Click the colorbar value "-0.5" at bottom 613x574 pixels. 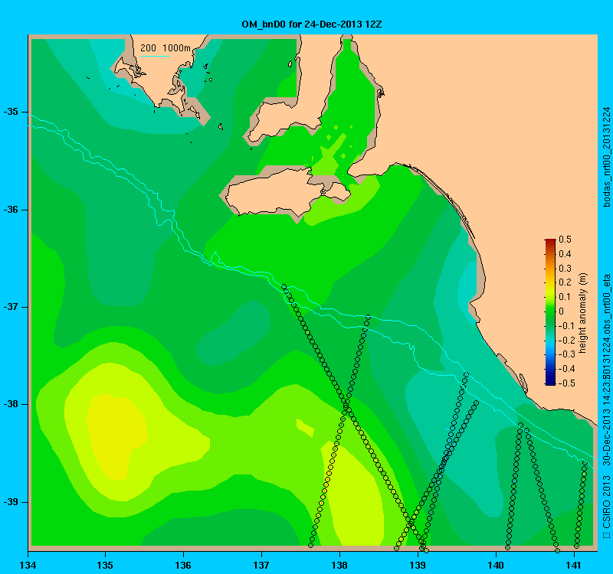click(x=565, y=383)
